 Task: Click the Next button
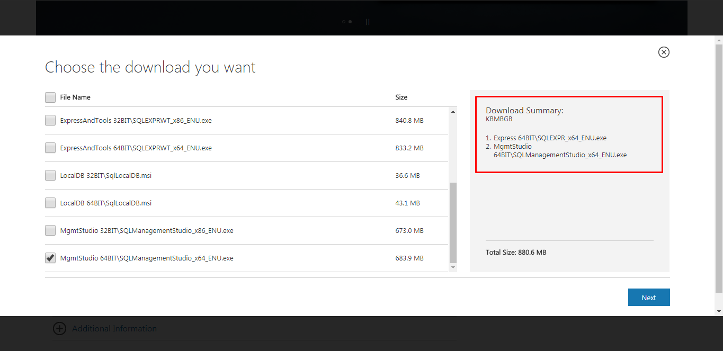pyautogui.click(x=649, y=298)
